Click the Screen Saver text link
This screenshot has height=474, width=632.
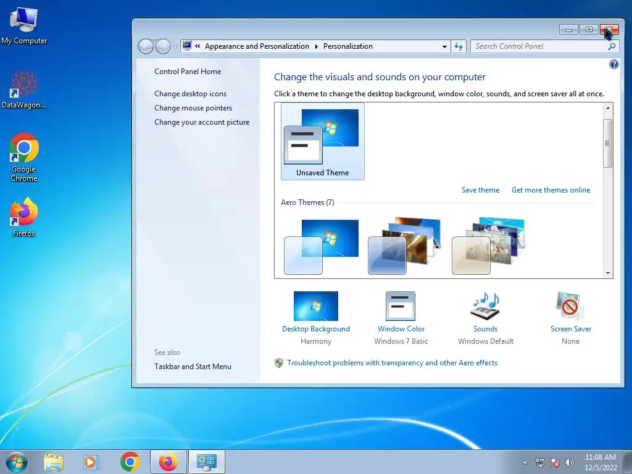click(571, 329)
